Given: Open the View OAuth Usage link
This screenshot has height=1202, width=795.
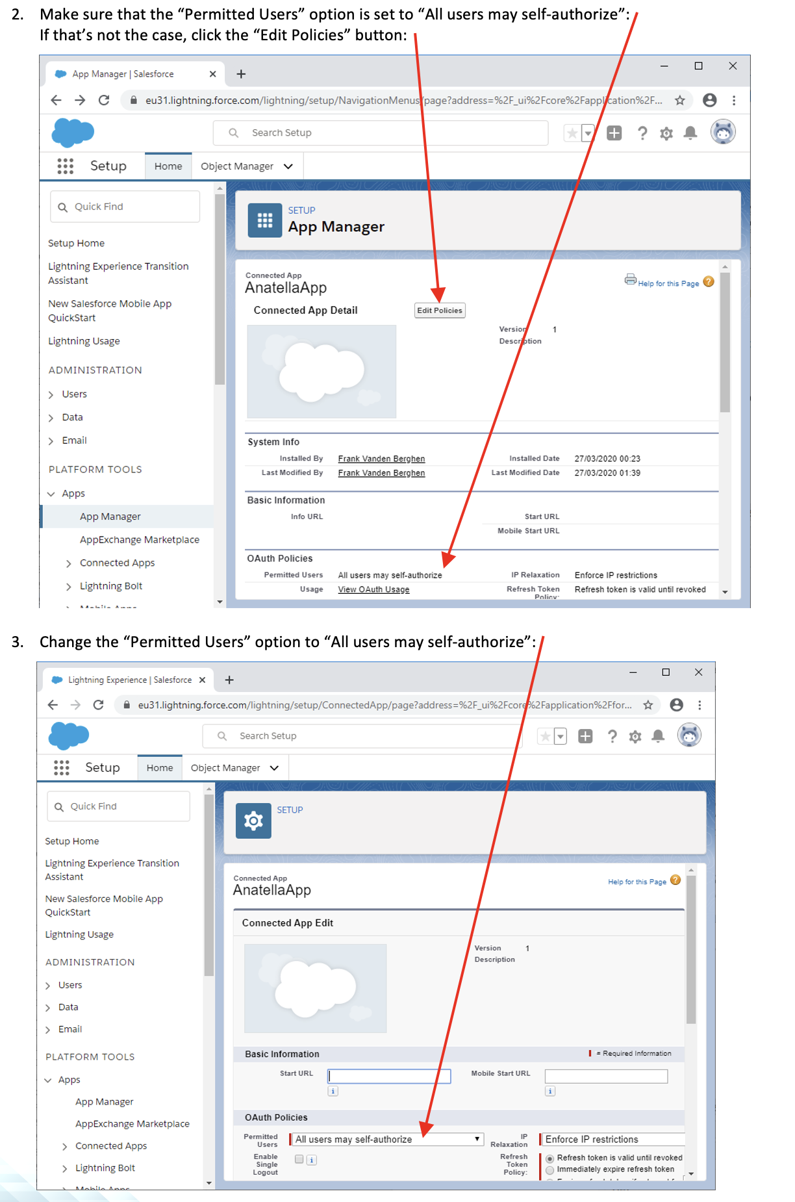Looking at the screenshot, I should (x=373, y=590).
